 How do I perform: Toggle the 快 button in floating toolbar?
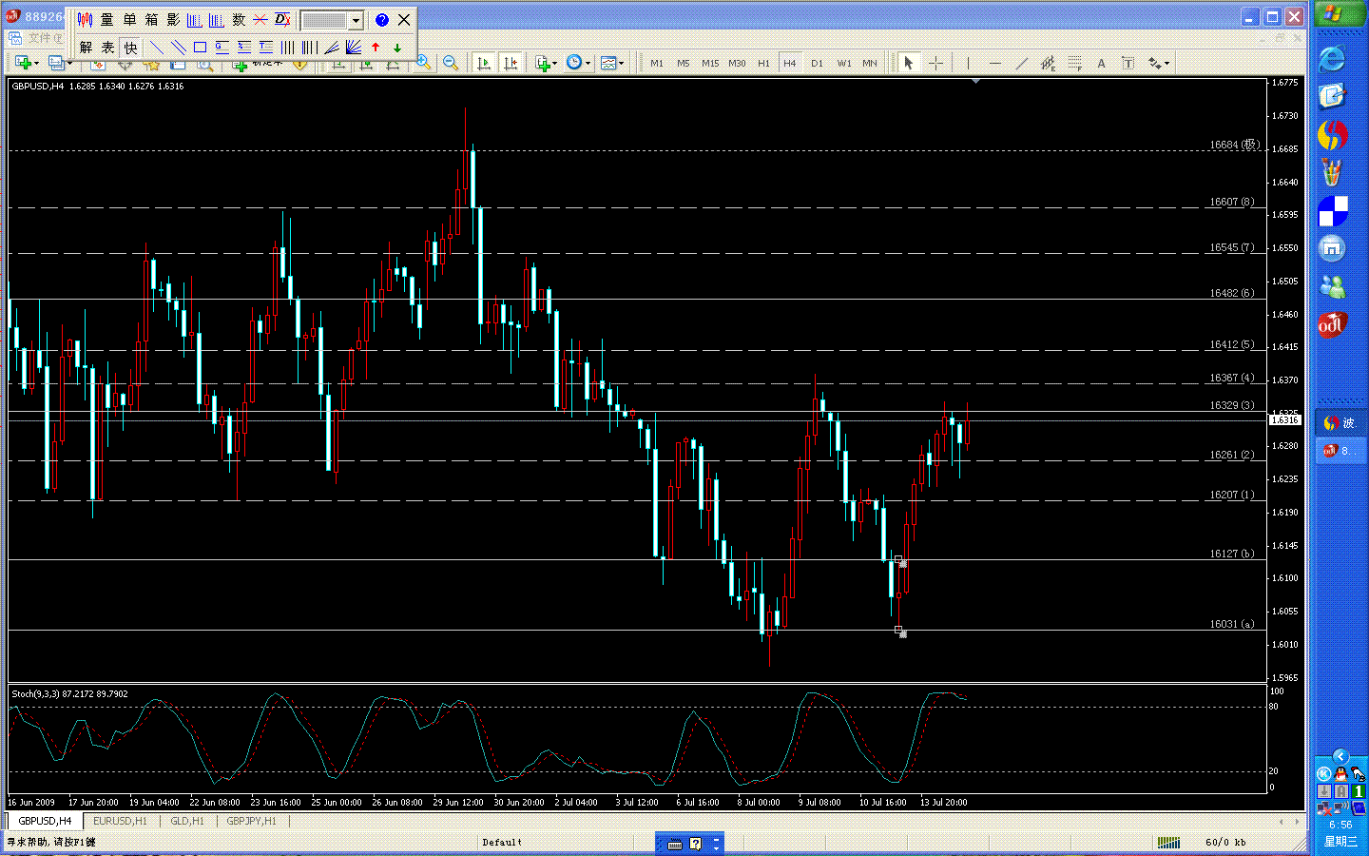click(x=130, y=48)
